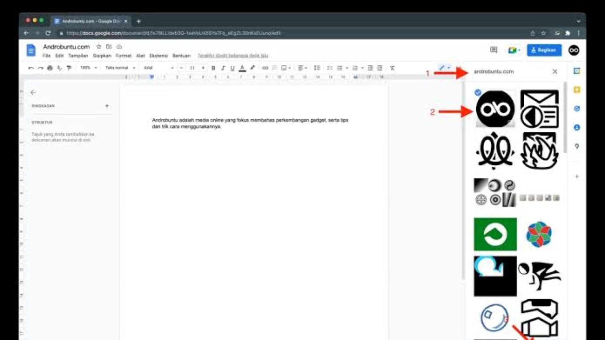Star the Androbuntu.com document
Viewport: 605px width, 340px height.
99,47
